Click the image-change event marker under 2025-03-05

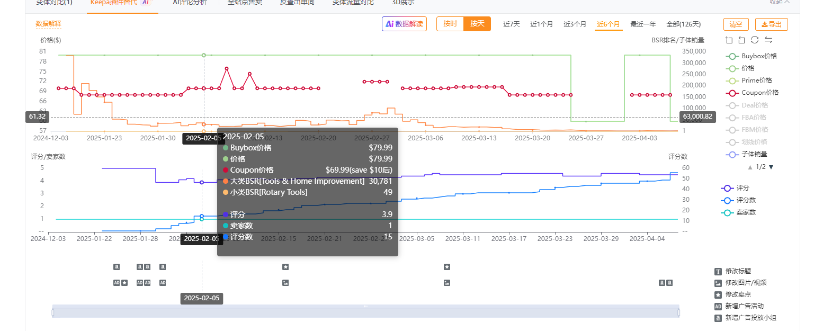pyautogui.click(x=447, y=283)
